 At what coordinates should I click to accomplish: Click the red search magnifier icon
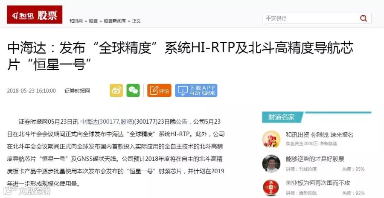(x=364, y=18)
